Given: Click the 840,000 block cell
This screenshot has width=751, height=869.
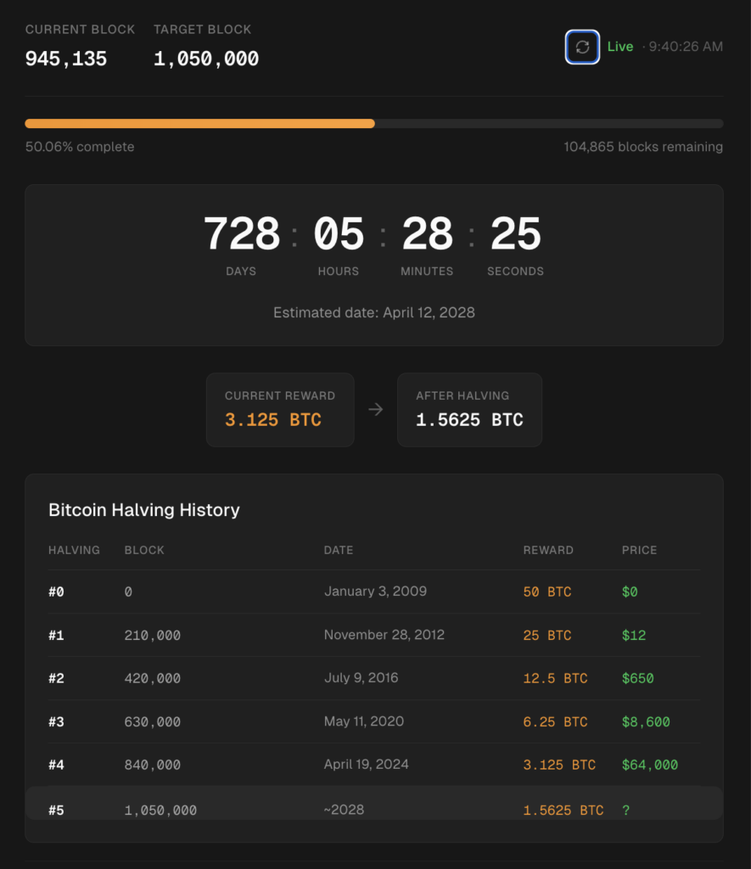Looking at the screenshot, I should [x=153, y=765].
